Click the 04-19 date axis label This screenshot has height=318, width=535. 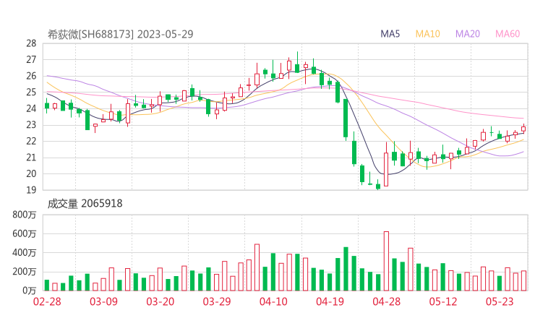330,301
